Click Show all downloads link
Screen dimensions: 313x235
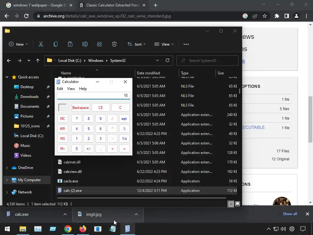290,214
